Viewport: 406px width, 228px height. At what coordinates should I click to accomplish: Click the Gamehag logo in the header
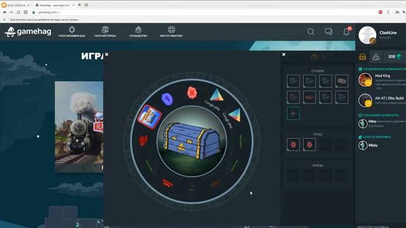coord(28,32)
